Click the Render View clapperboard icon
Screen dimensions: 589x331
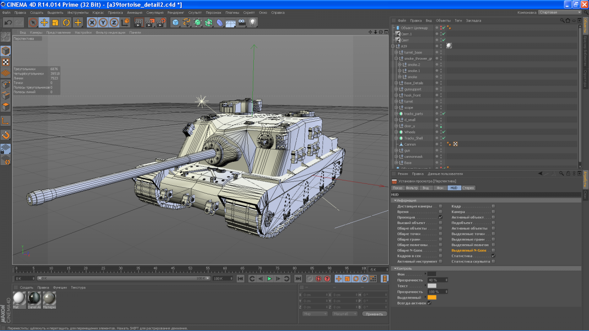pyautogui.click(x=138, y=22)
